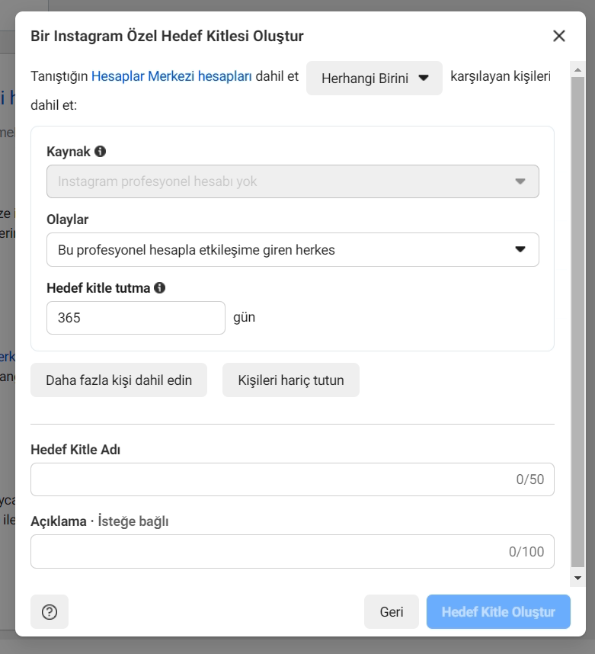Image resolution: width=595 pixels, height=654 pixels.
Task: Click the gün unit text
Action: tap(244, 317)
